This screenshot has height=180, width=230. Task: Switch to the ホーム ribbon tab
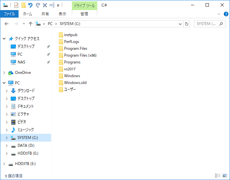click(27, 14)
